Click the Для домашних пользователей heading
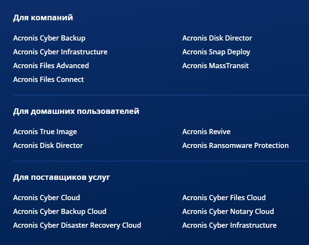The width and height of the screenshot is (309, 245). [x=76, y=111]
